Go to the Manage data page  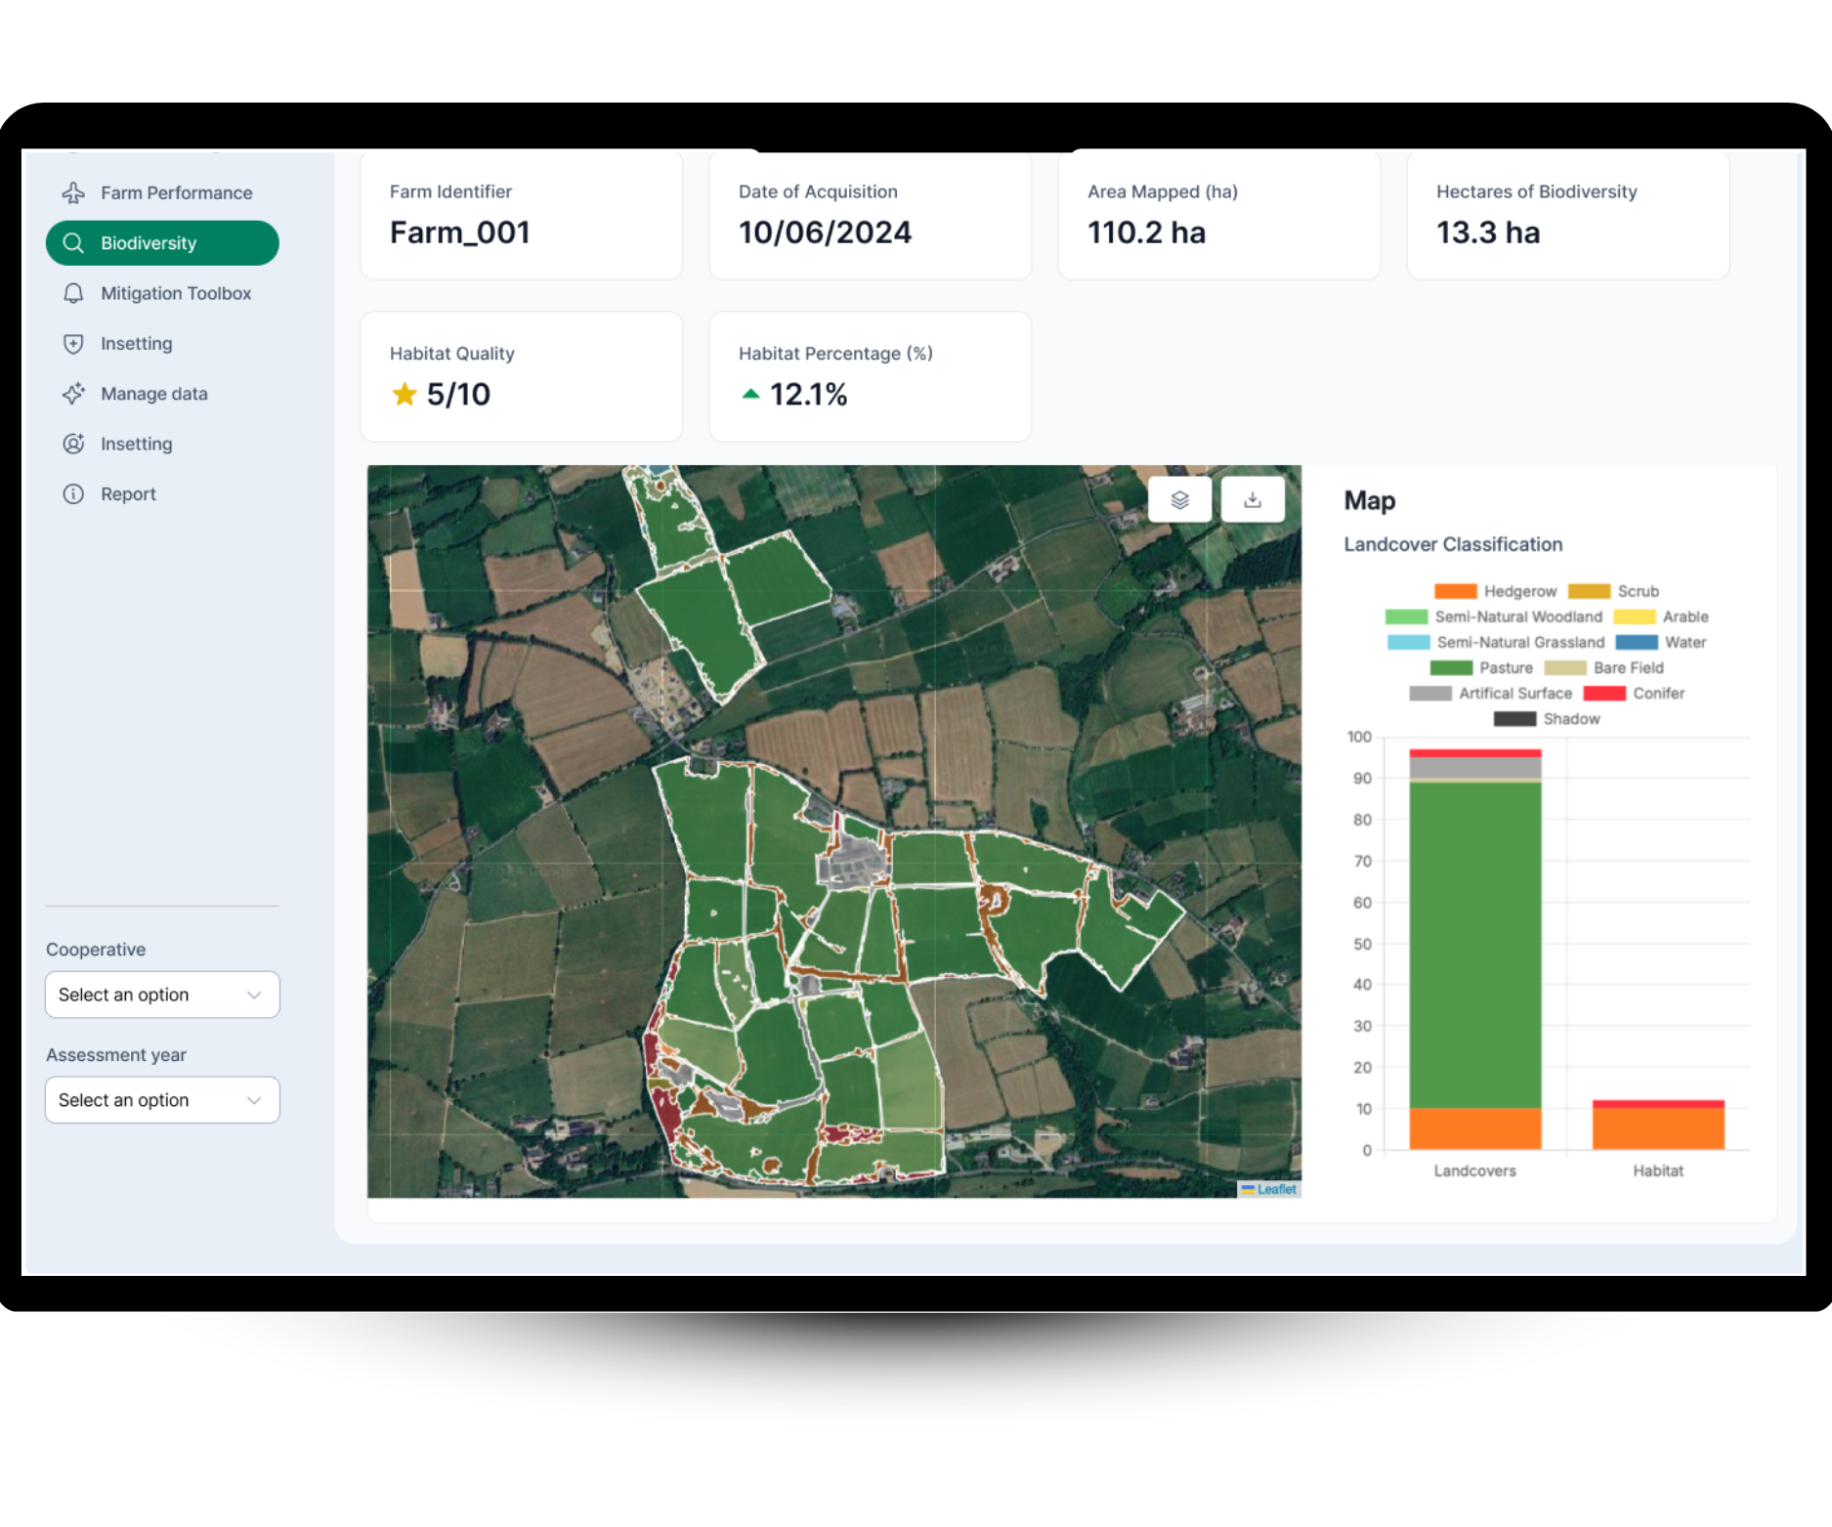point(162,394)
